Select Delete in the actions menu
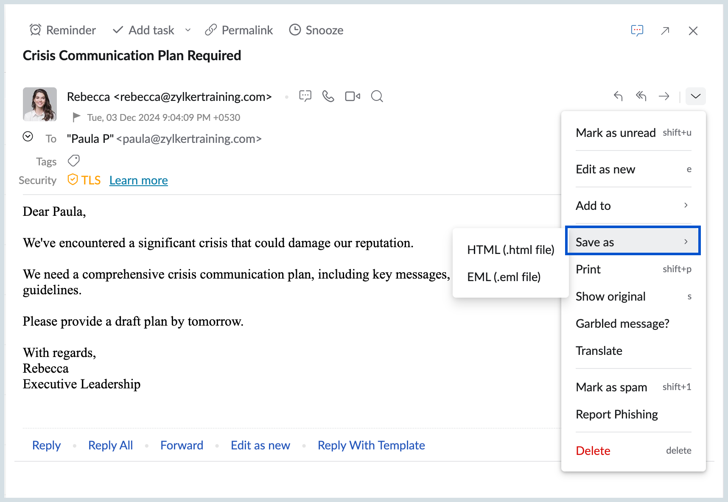The image size is (728, 502). pos(593,451)
